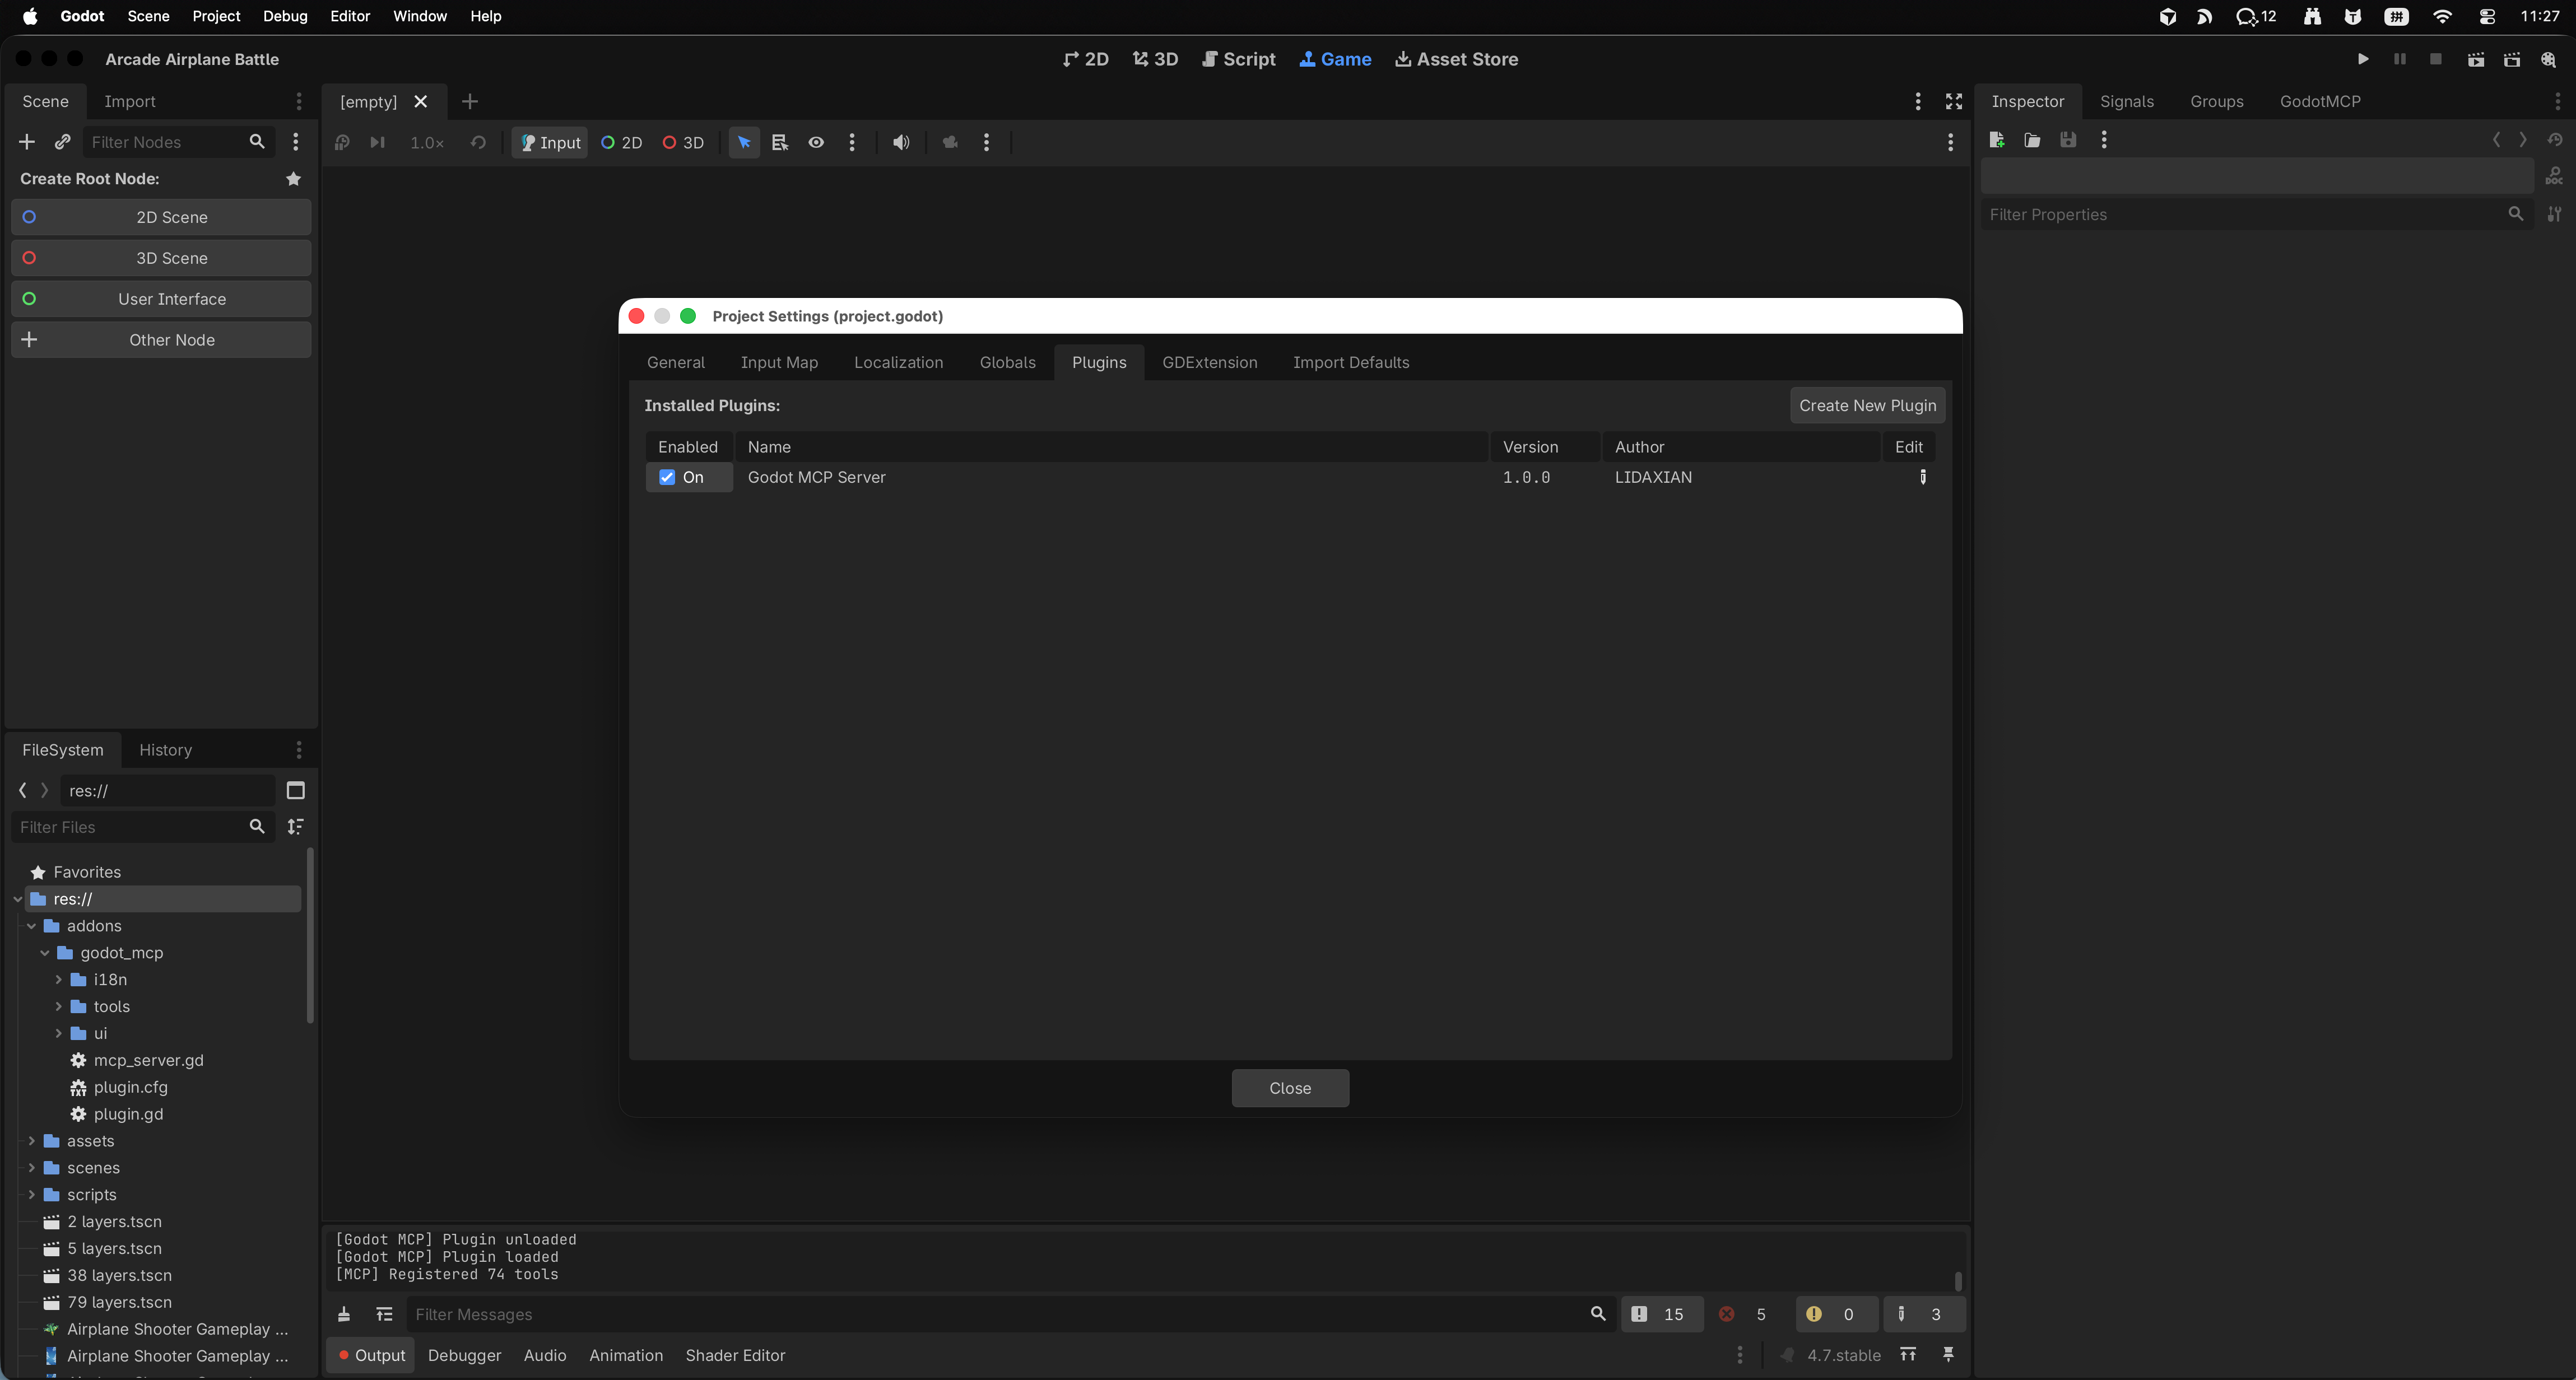Collapse the godot_mcp folder
Image resolution: width=2576 pixels, height=1380 pixels.
45,953
